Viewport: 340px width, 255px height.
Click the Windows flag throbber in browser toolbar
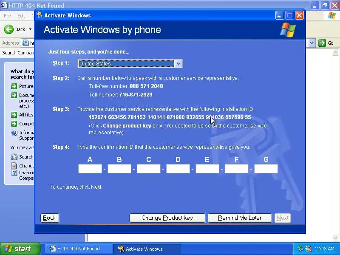tap(332, 16)
